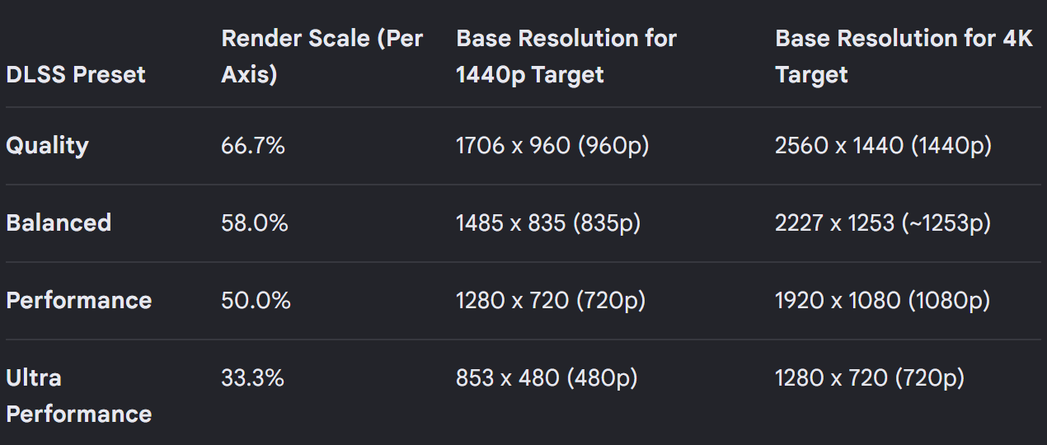Click the Ultra Performance row label

coord(79,396)
